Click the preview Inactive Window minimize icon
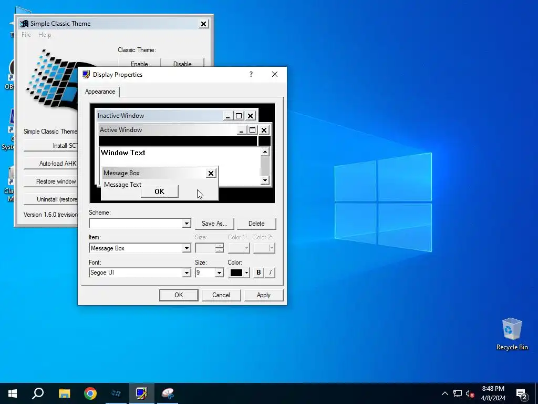This screenshot has height=404, width=538. (x=227, y=116)
